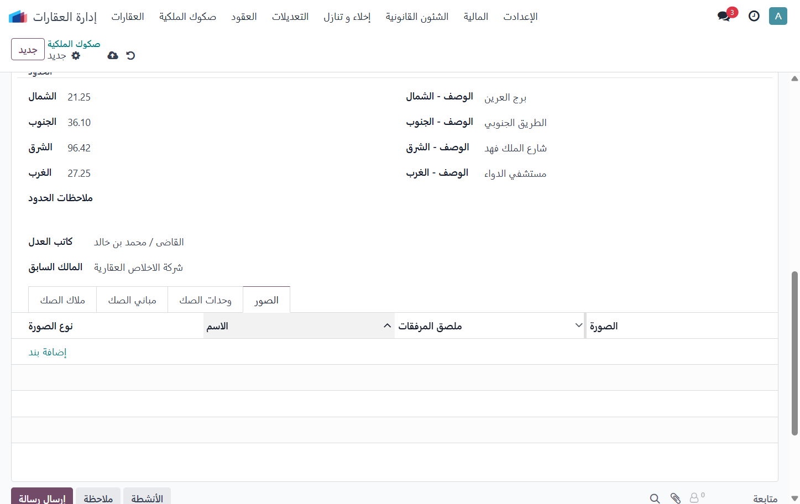Edit the الشمال value 21.25
Viewport: 800px width, 504px height.
point(79,97)
